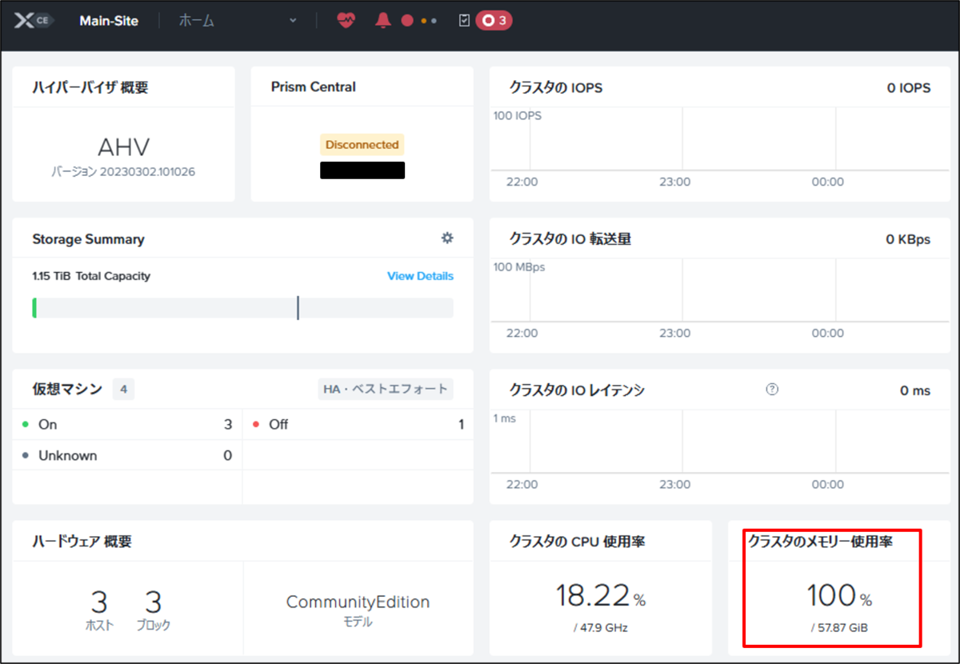Viewport: 960px width, 664px height.
Task: Click the Prism Central widget title
Action: pyautogui.click(x=314, y=86)
